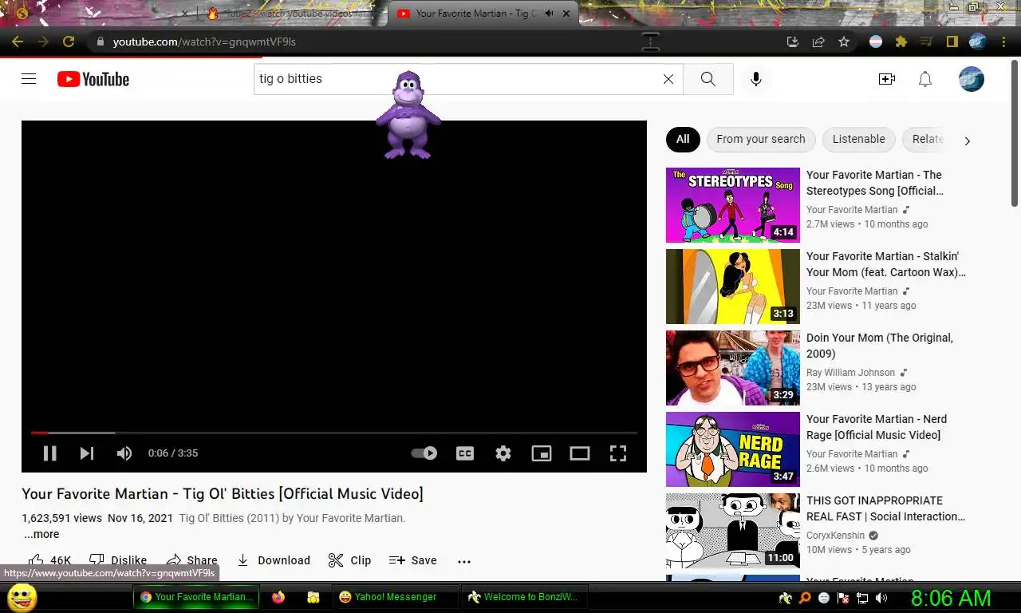
Task: Click the browser share page icon
Action: pos(818,42)
